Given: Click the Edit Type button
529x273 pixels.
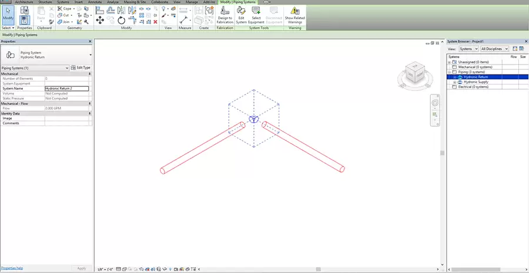Looking at the screenshot, I should [x=81, y=68].
